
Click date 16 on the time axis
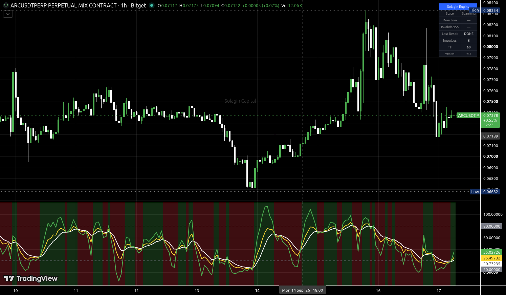click(378, 291)
